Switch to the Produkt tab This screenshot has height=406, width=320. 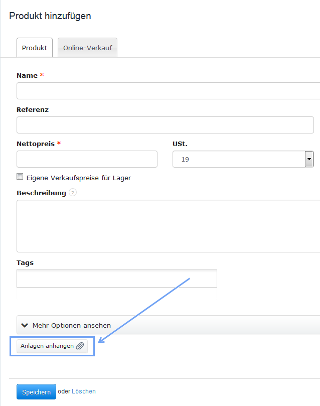(x=35, y=48)
